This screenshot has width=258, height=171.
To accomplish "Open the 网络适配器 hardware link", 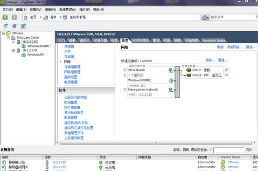I will (x=72, y=72).
